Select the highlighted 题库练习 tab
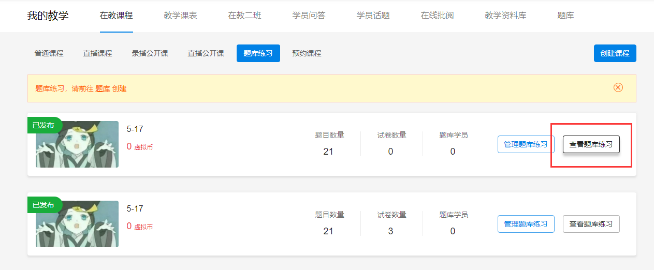The height and width of the screenshot is (270, 654). pos(258,53)
